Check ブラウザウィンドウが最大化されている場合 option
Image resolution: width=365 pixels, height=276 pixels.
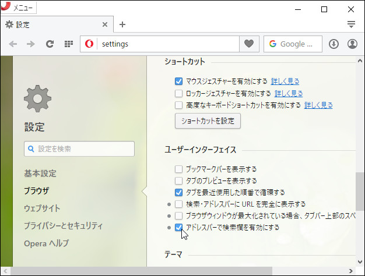point(178,216)
